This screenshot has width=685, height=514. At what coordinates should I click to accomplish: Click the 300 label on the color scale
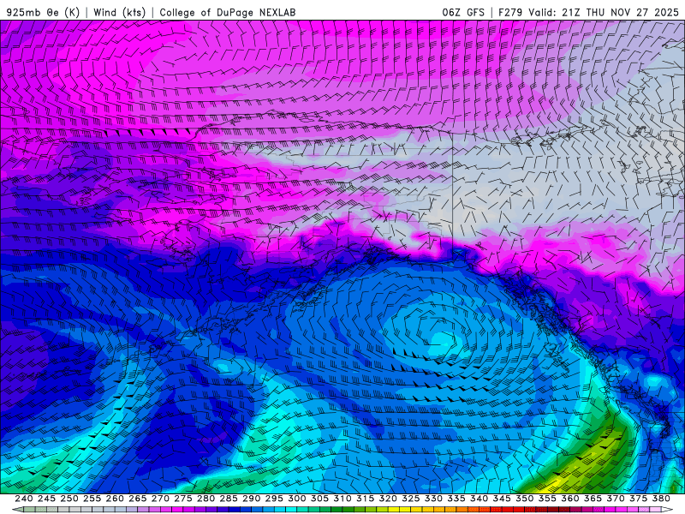point(297,499)
